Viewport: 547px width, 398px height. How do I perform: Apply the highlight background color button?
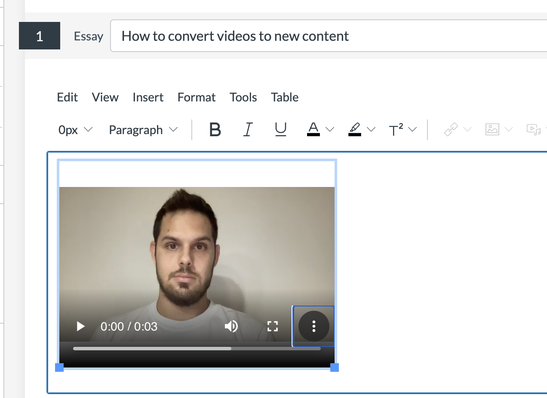point(355,129)
